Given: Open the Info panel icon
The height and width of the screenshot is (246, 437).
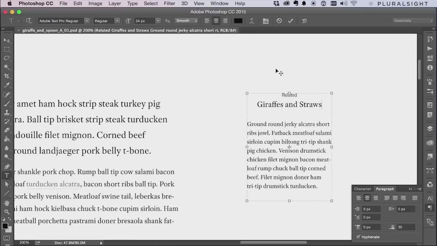Looking at the screenshot, I should (430, 68).
